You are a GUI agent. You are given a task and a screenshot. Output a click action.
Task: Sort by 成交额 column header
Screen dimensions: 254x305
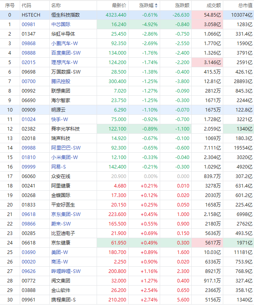pyautogui.click(x=214, y=6)
